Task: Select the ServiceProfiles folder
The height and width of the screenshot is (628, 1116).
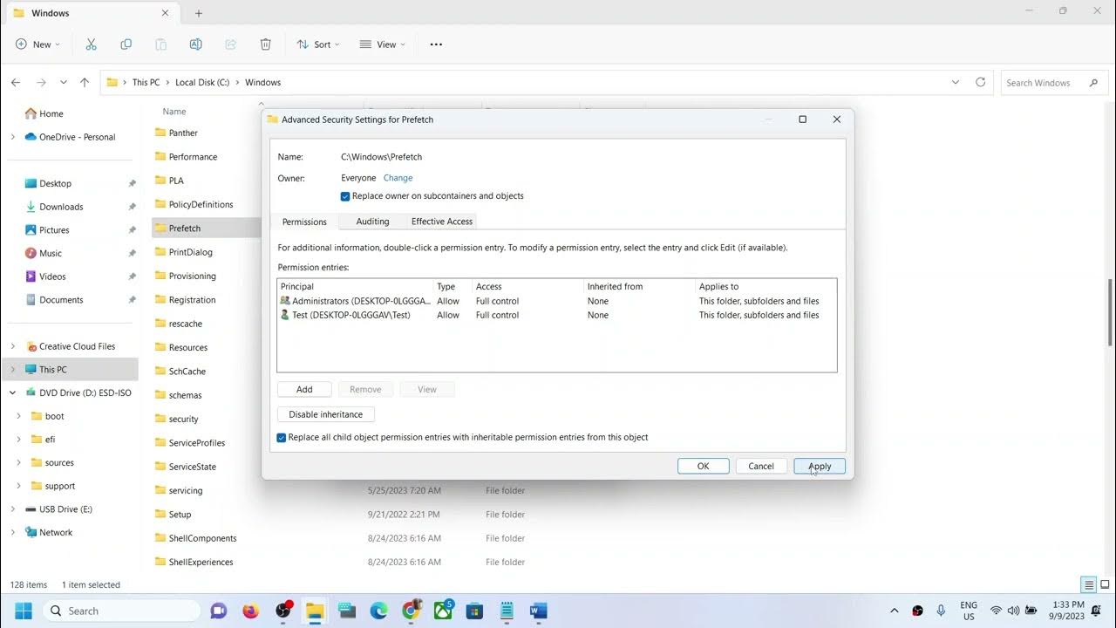Action: [x=197, y=443]
